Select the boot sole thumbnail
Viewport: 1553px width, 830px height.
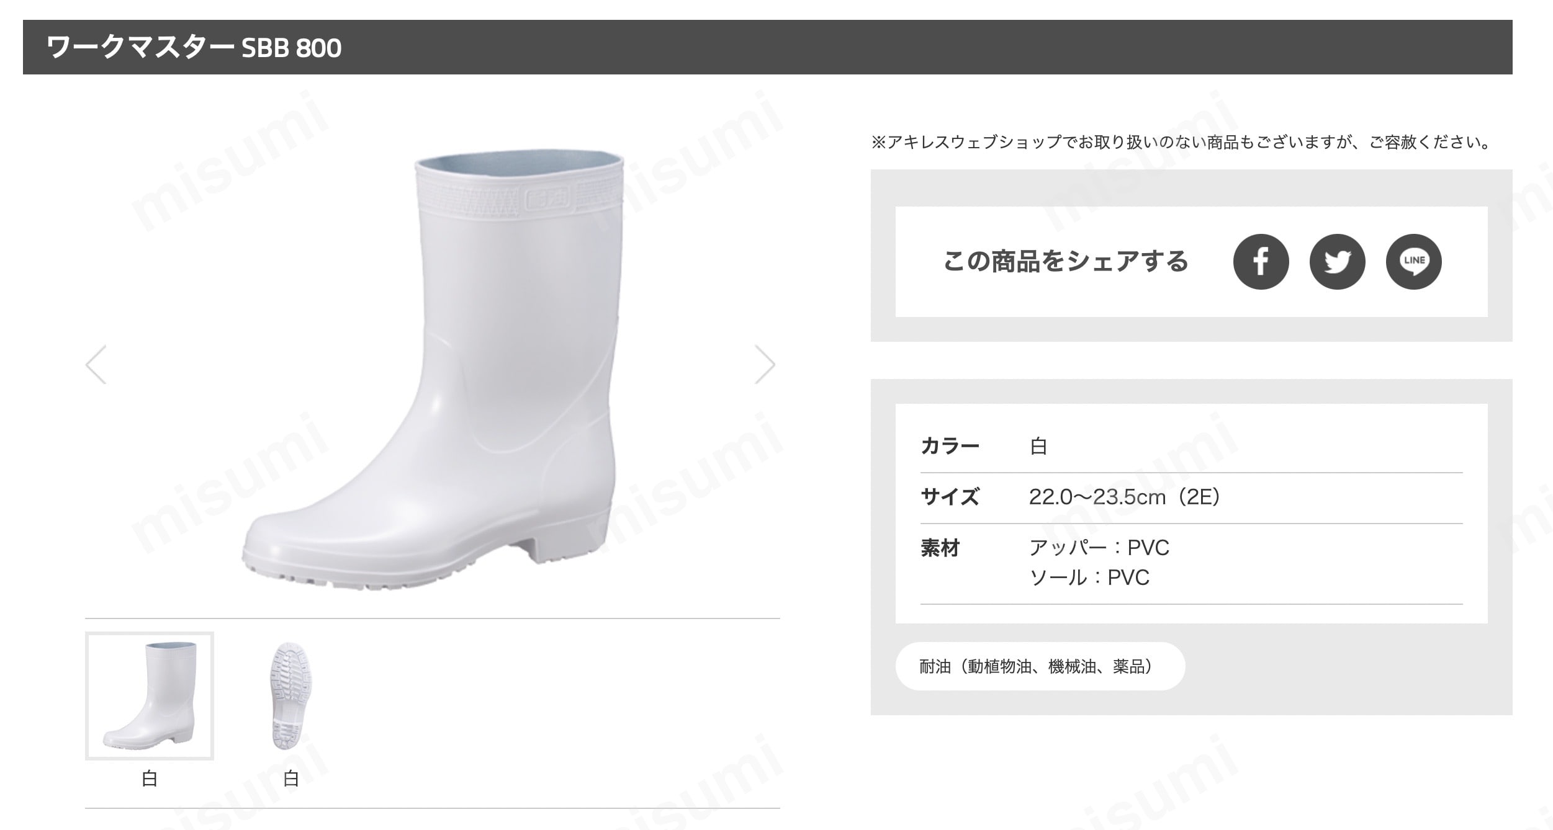pyautogui.click(x=291, y=695)
